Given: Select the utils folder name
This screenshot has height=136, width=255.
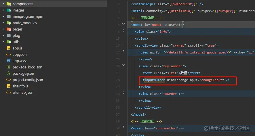Looking at the screenshot, I should 16,42.
